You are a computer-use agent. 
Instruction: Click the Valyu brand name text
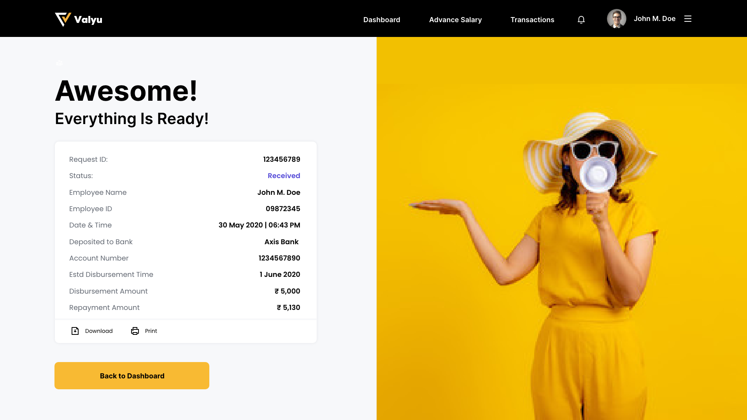pos(88,19)
